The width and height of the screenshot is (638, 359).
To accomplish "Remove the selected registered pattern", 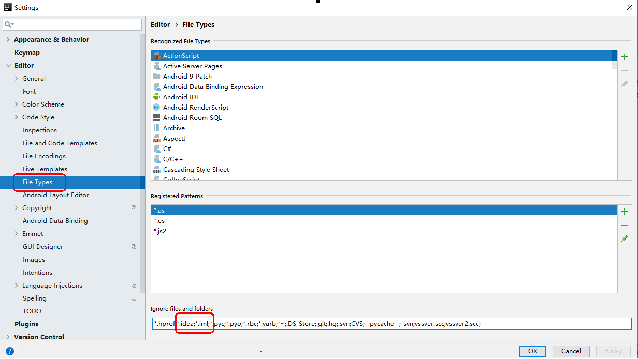I will (625, 225).
